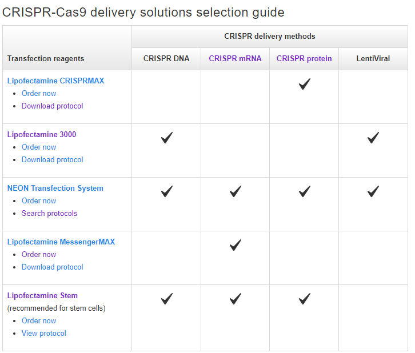Open the Lipofectamine CRISPRMAX product link

click(55, 81)
